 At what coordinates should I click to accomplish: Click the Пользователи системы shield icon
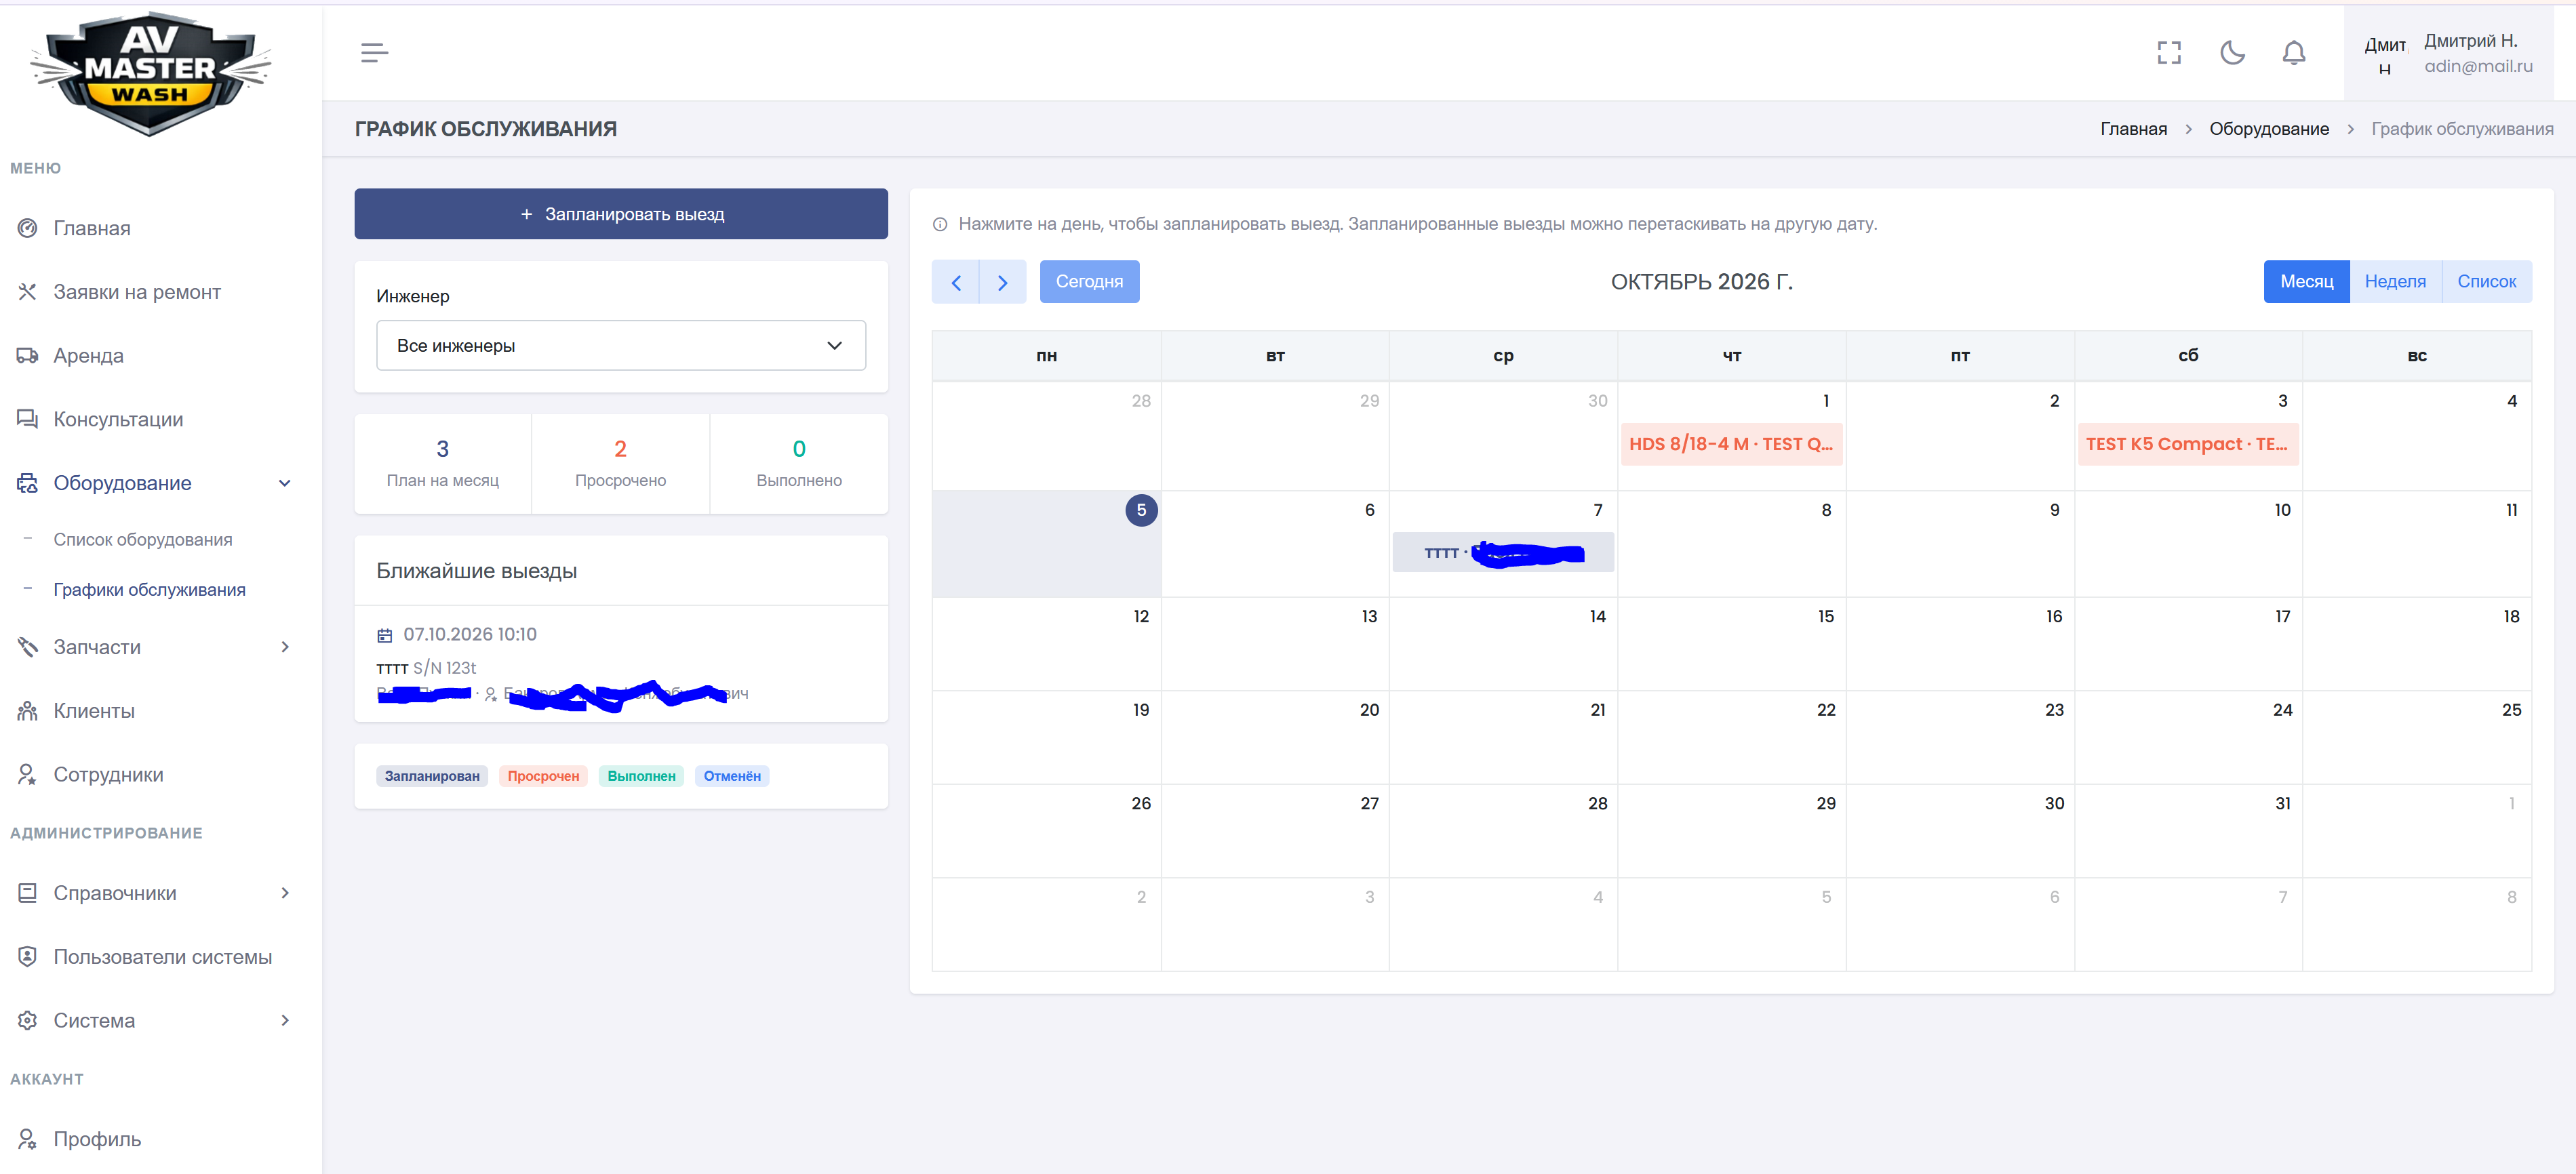[x=28, y=957]
